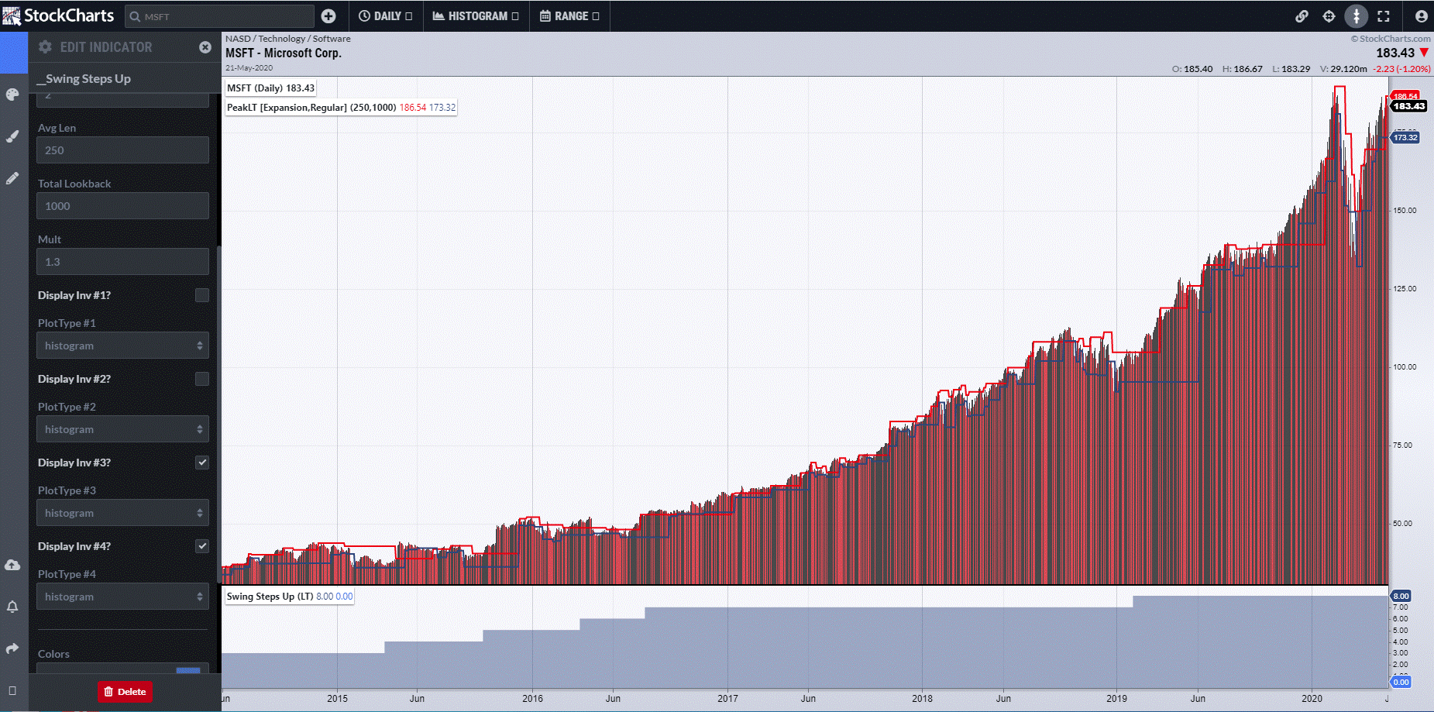1434x712 pixels.
Task: Uncheck the Display Inv #3 checkbox
Action: [202, 463]
